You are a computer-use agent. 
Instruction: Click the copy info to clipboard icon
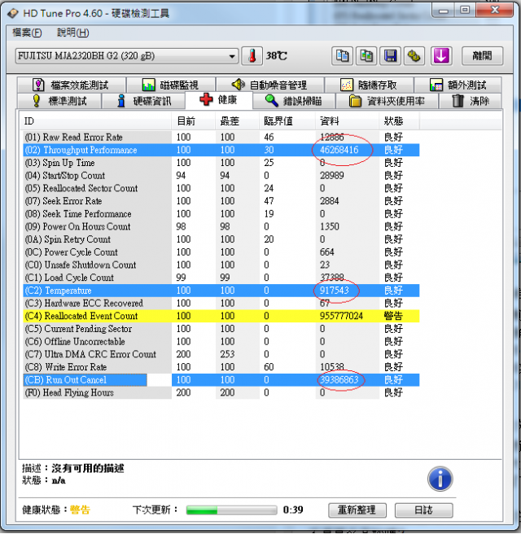tap(342, 56)
